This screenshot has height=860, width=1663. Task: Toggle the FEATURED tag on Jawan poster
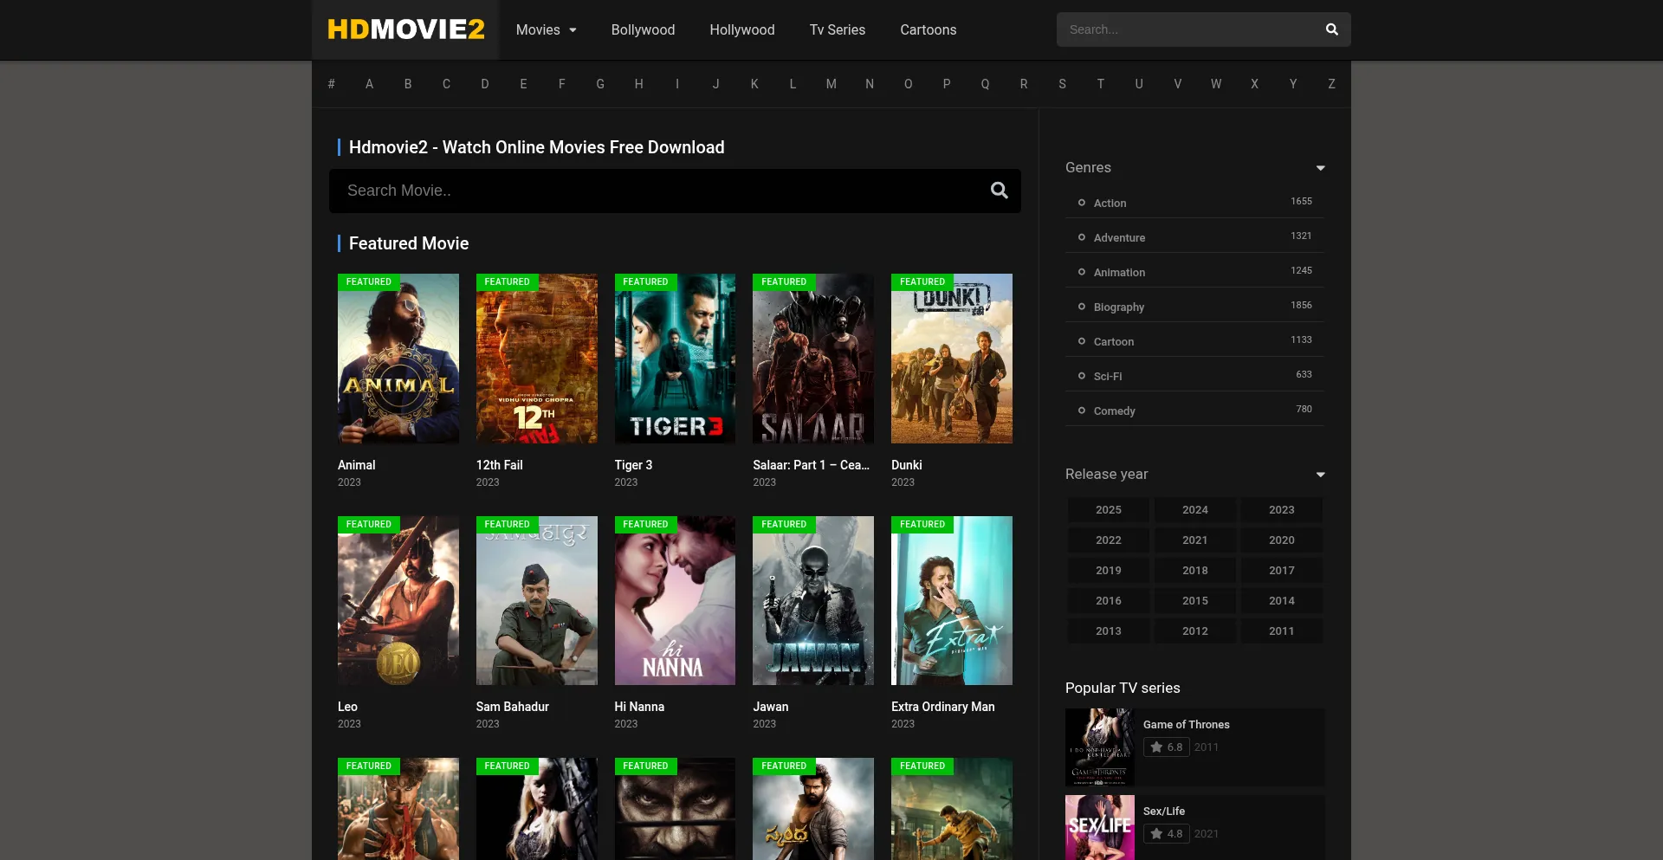point(784,524)
